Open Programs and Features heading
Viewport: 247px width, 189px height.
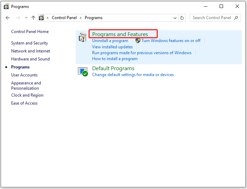(120, 34)
